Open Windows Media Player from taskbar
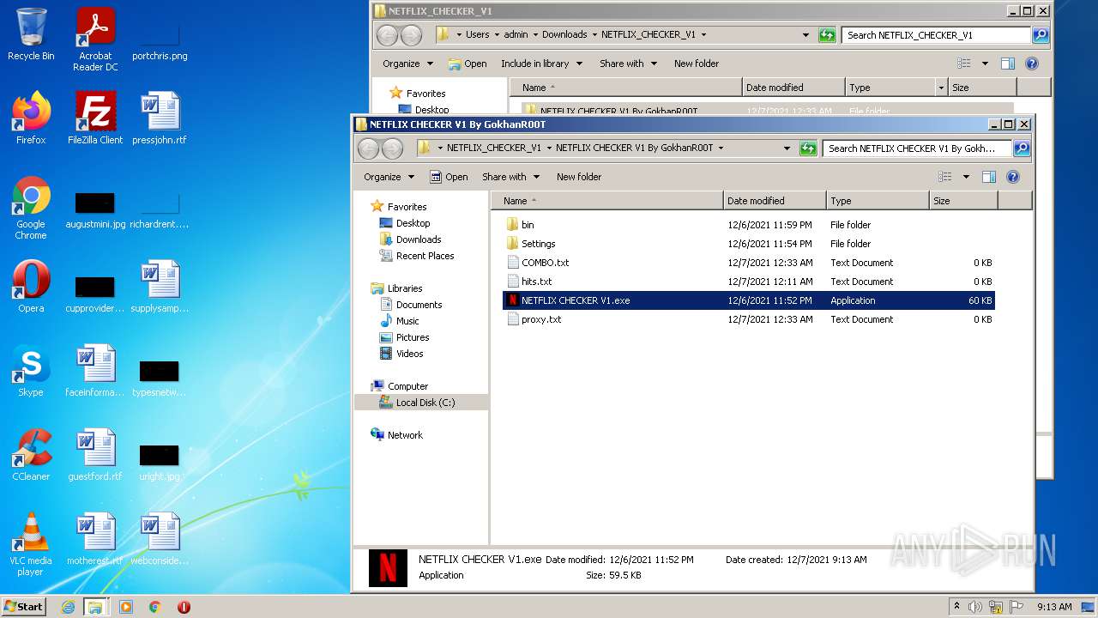This screenshot has height=618, width=1098. (126, 607)
